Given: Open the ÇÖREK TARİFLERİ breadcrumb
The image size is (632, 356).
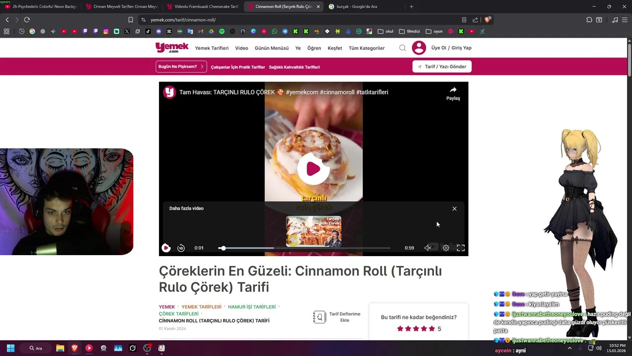Looking at the screenshot, I should click(179, 314).
